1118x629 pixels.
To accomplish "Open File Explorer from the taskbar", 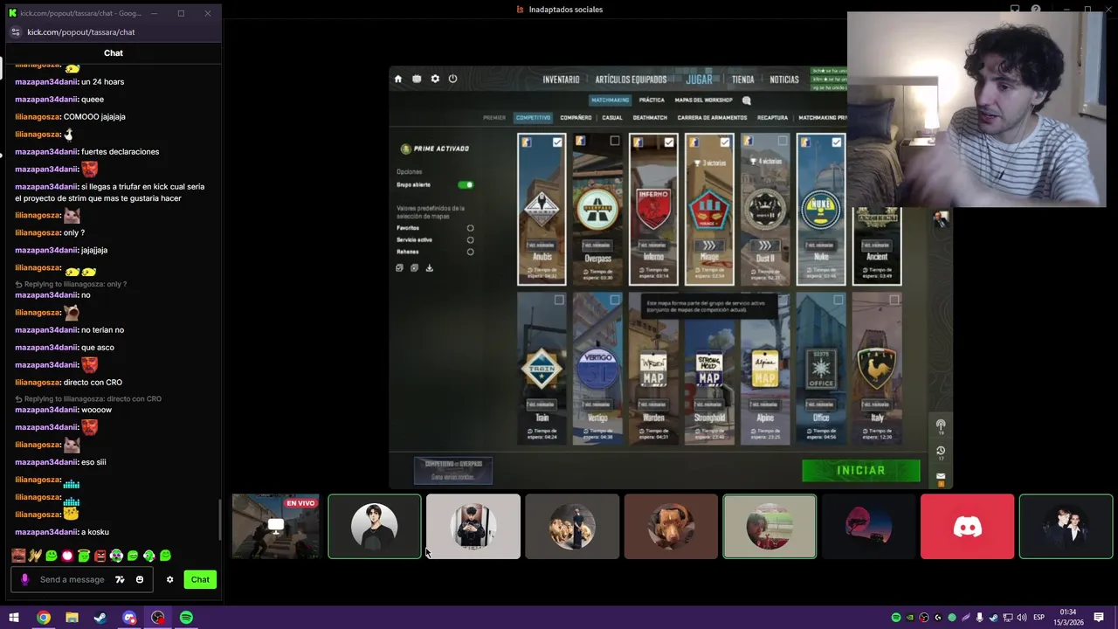I will (x=72, y=618).
